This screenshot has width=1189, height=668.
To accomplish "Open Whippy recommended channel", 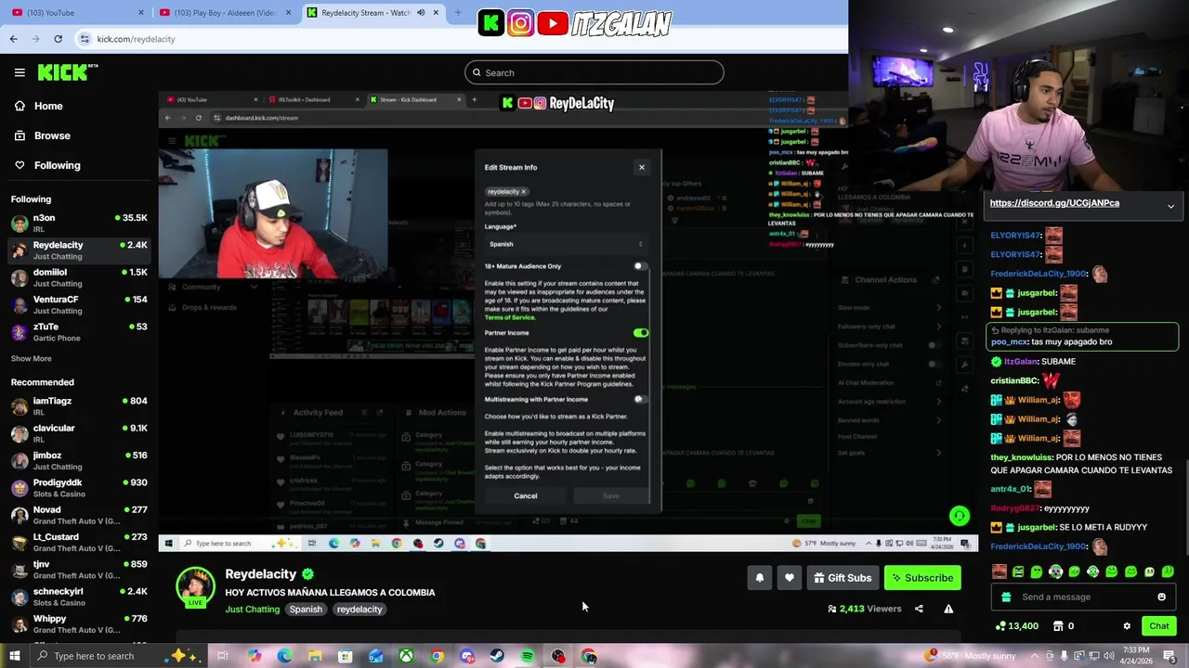I will pos(79,624).
